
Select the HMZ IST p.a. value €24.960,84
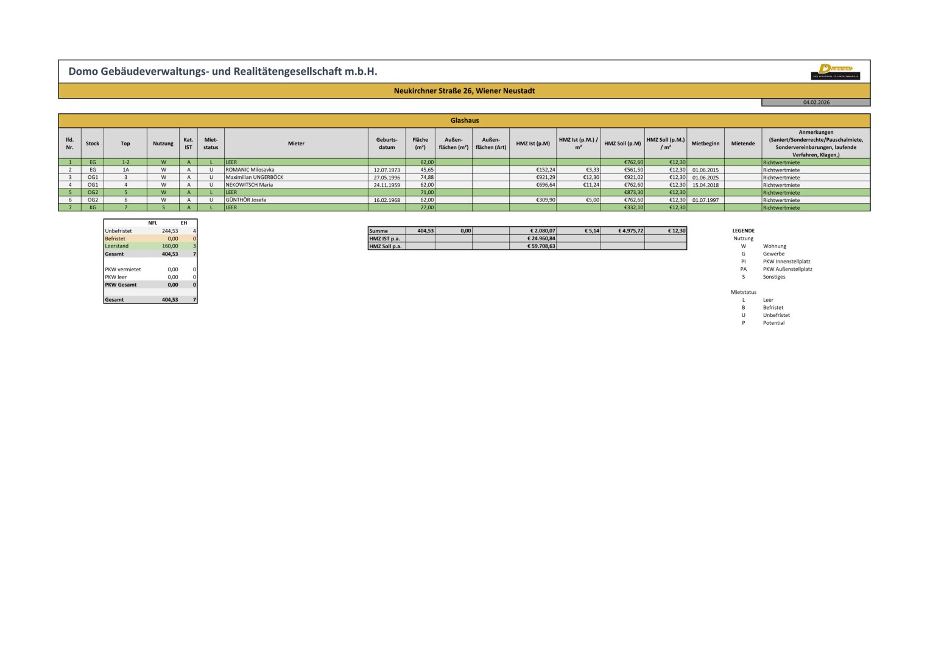click(x=541, y=238)
